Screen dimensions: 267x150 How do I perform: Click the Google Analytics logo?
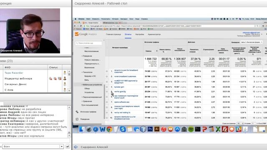(x=86, y=34)
